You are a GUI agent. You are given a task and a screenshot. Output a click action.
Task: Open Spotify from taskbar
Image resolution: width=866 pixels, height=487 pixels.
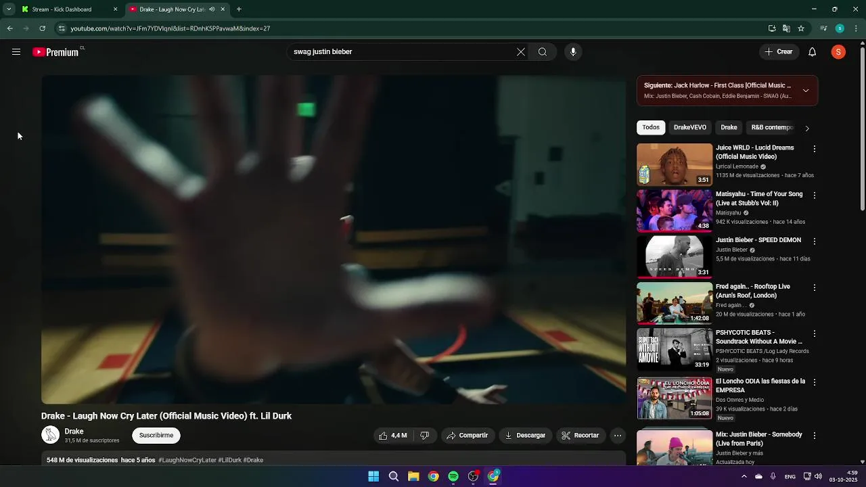click(x=453, y=476)
